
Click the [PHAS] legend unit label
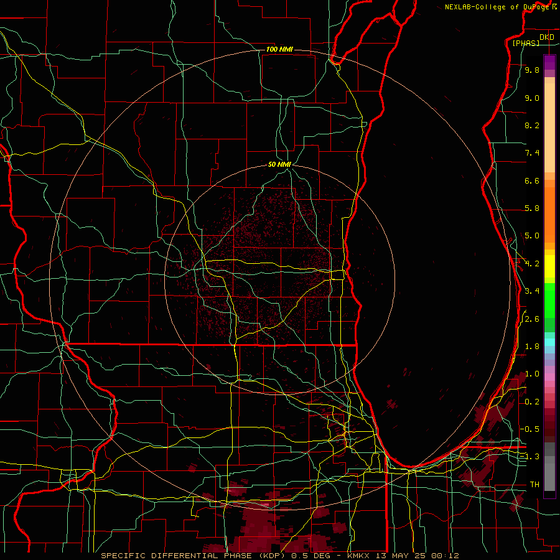tap(526, 43)
